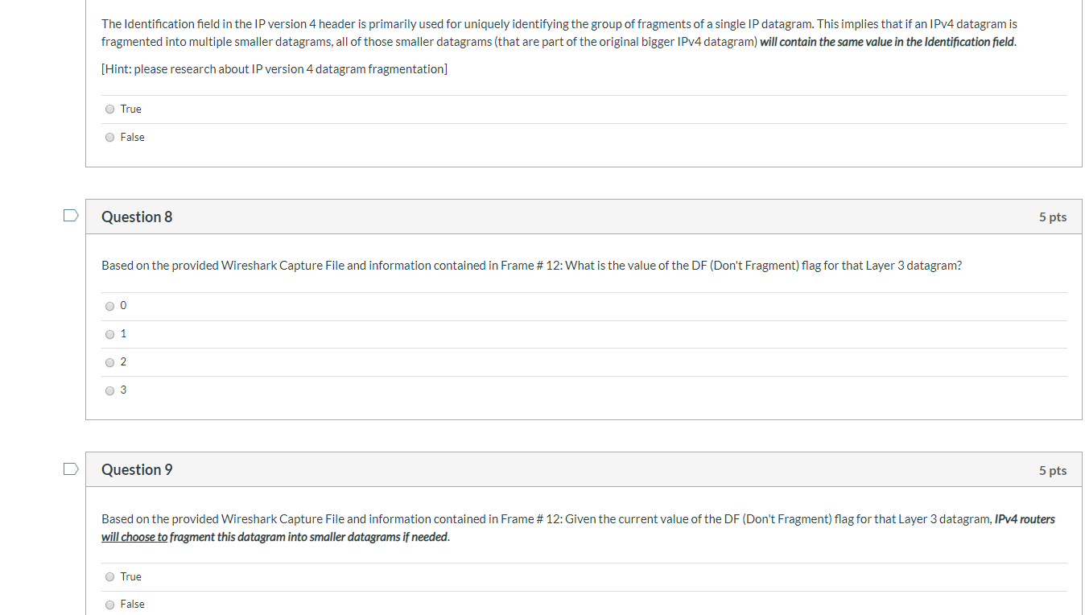Select False for the Identification field question
This screenshot has width=1085, height=615.
109,137
